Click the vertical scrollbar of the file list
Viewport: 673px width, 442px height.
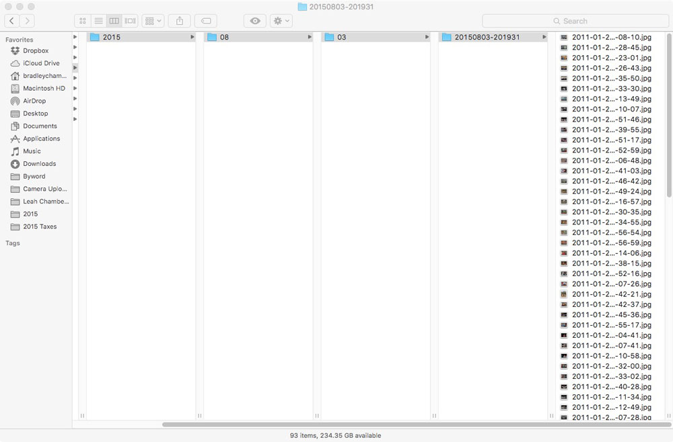(669, 115)
